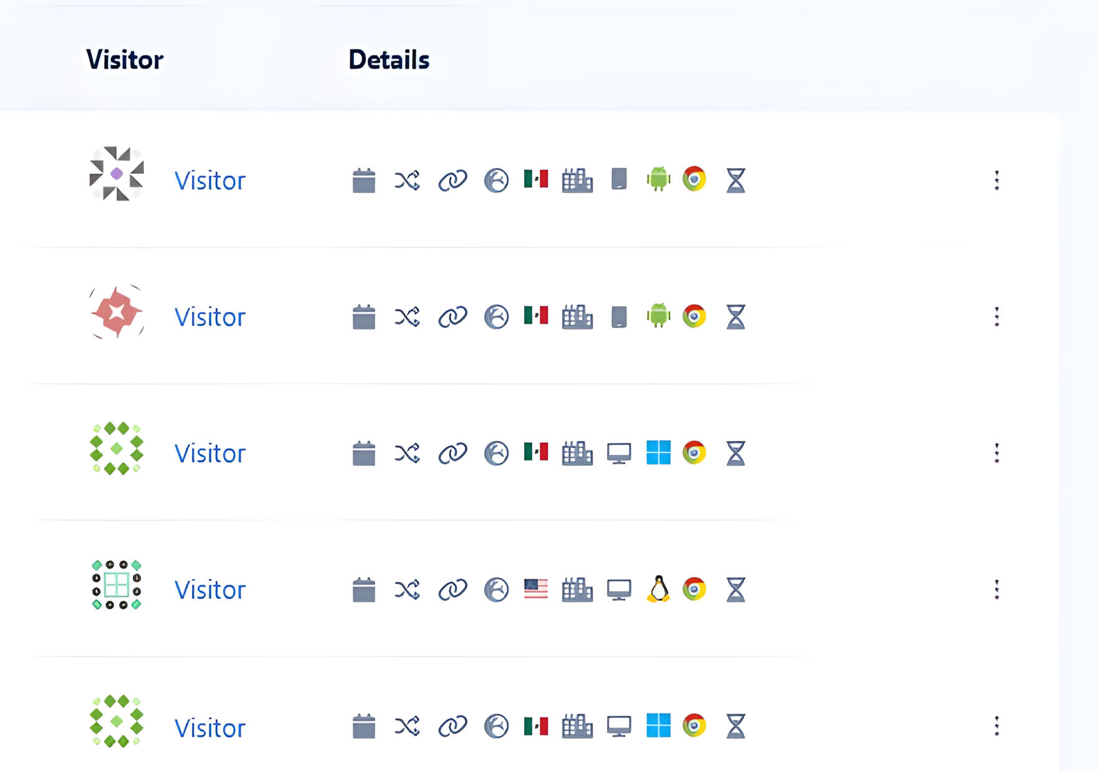The width and height of the screenshot is (1098, 772).
Task: Click Android icon in gray pinwheel avatar row
Action: pos(658,179)
